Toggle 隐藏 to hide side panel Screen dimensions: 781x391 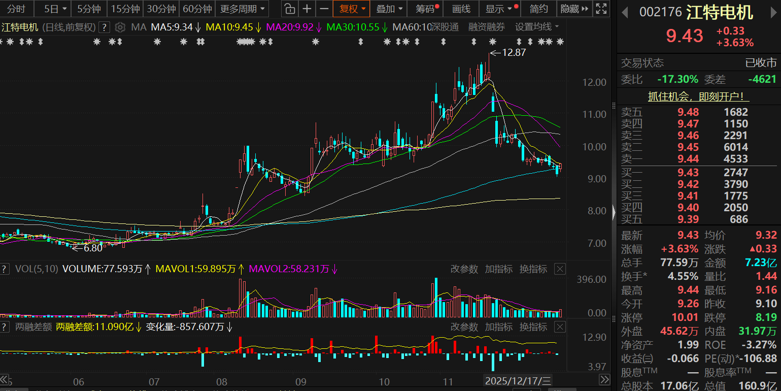pos(574,9)
